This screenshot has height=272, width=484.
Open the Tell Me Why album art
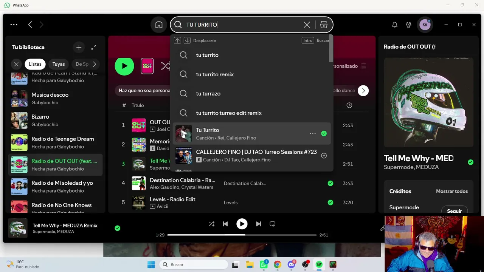pos(428,102)
